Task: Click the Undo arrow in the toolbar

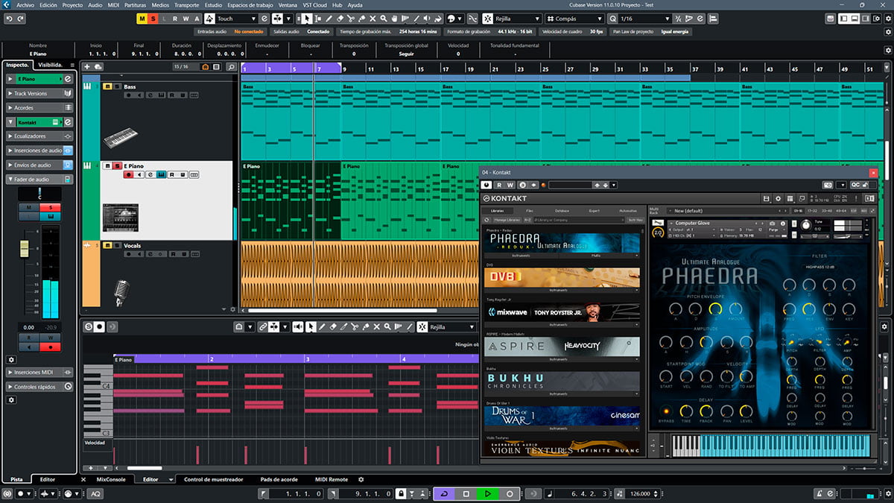Action: click(x=10, y=19)
